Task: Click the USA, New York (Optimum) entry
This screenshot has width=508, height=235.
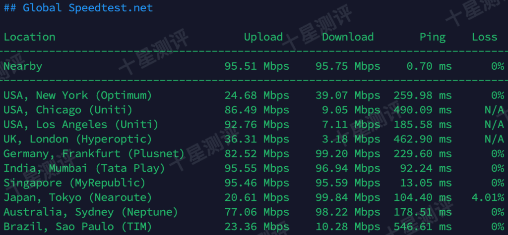Action: point(77,95)
